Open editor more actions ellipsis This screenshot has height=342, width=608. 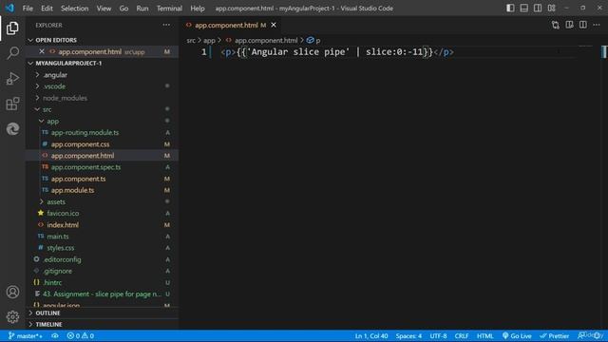(x=597, y=25)
